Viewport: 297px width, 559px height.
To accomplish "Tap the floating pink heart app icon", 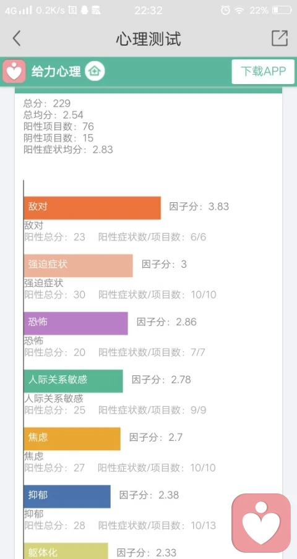I will pyautogui.click(x=261, y=523).
